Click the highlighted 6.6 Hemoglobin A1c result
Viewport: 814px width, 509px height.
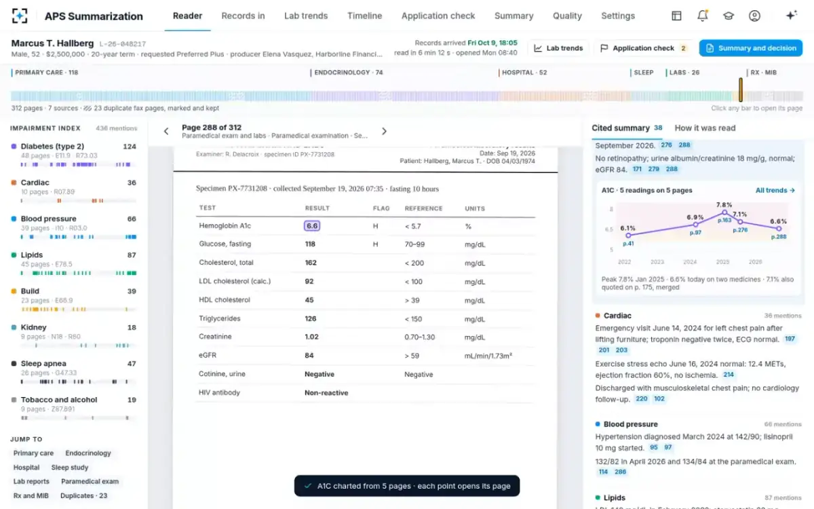tap(312, 226)
